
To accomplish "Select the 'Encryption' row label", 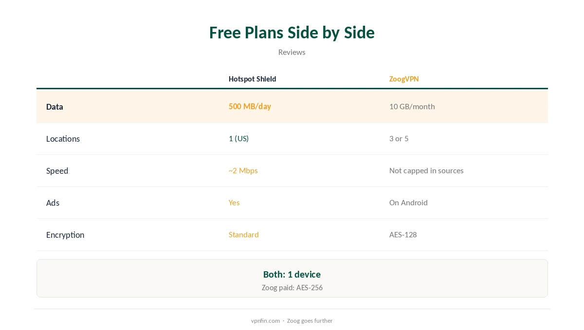I will (65, 235).
